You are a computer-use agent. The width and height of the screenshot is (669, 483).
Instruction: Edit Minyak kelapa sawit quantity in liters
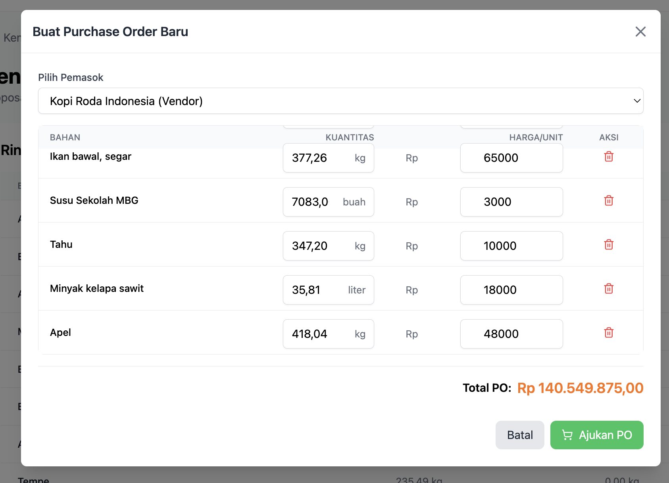315,290
